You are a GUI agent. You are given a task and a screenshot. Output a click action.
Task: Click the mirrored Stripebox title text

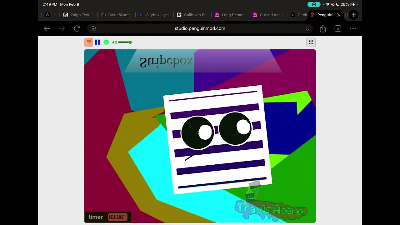[167, 62]
